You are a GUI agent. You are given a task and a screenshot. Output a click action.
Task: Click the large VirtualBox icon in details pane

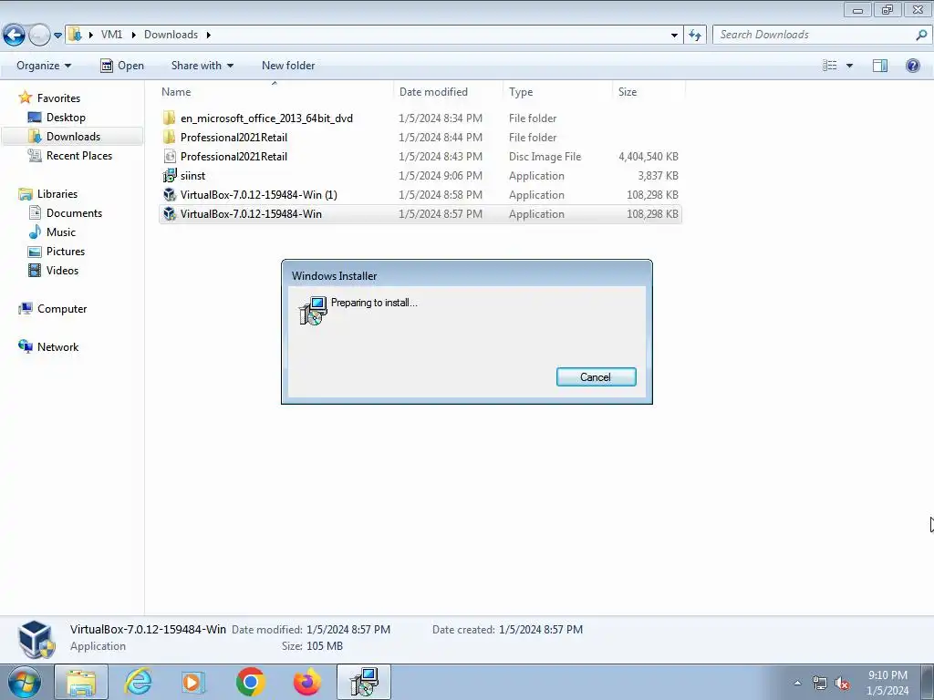[36, 639]
